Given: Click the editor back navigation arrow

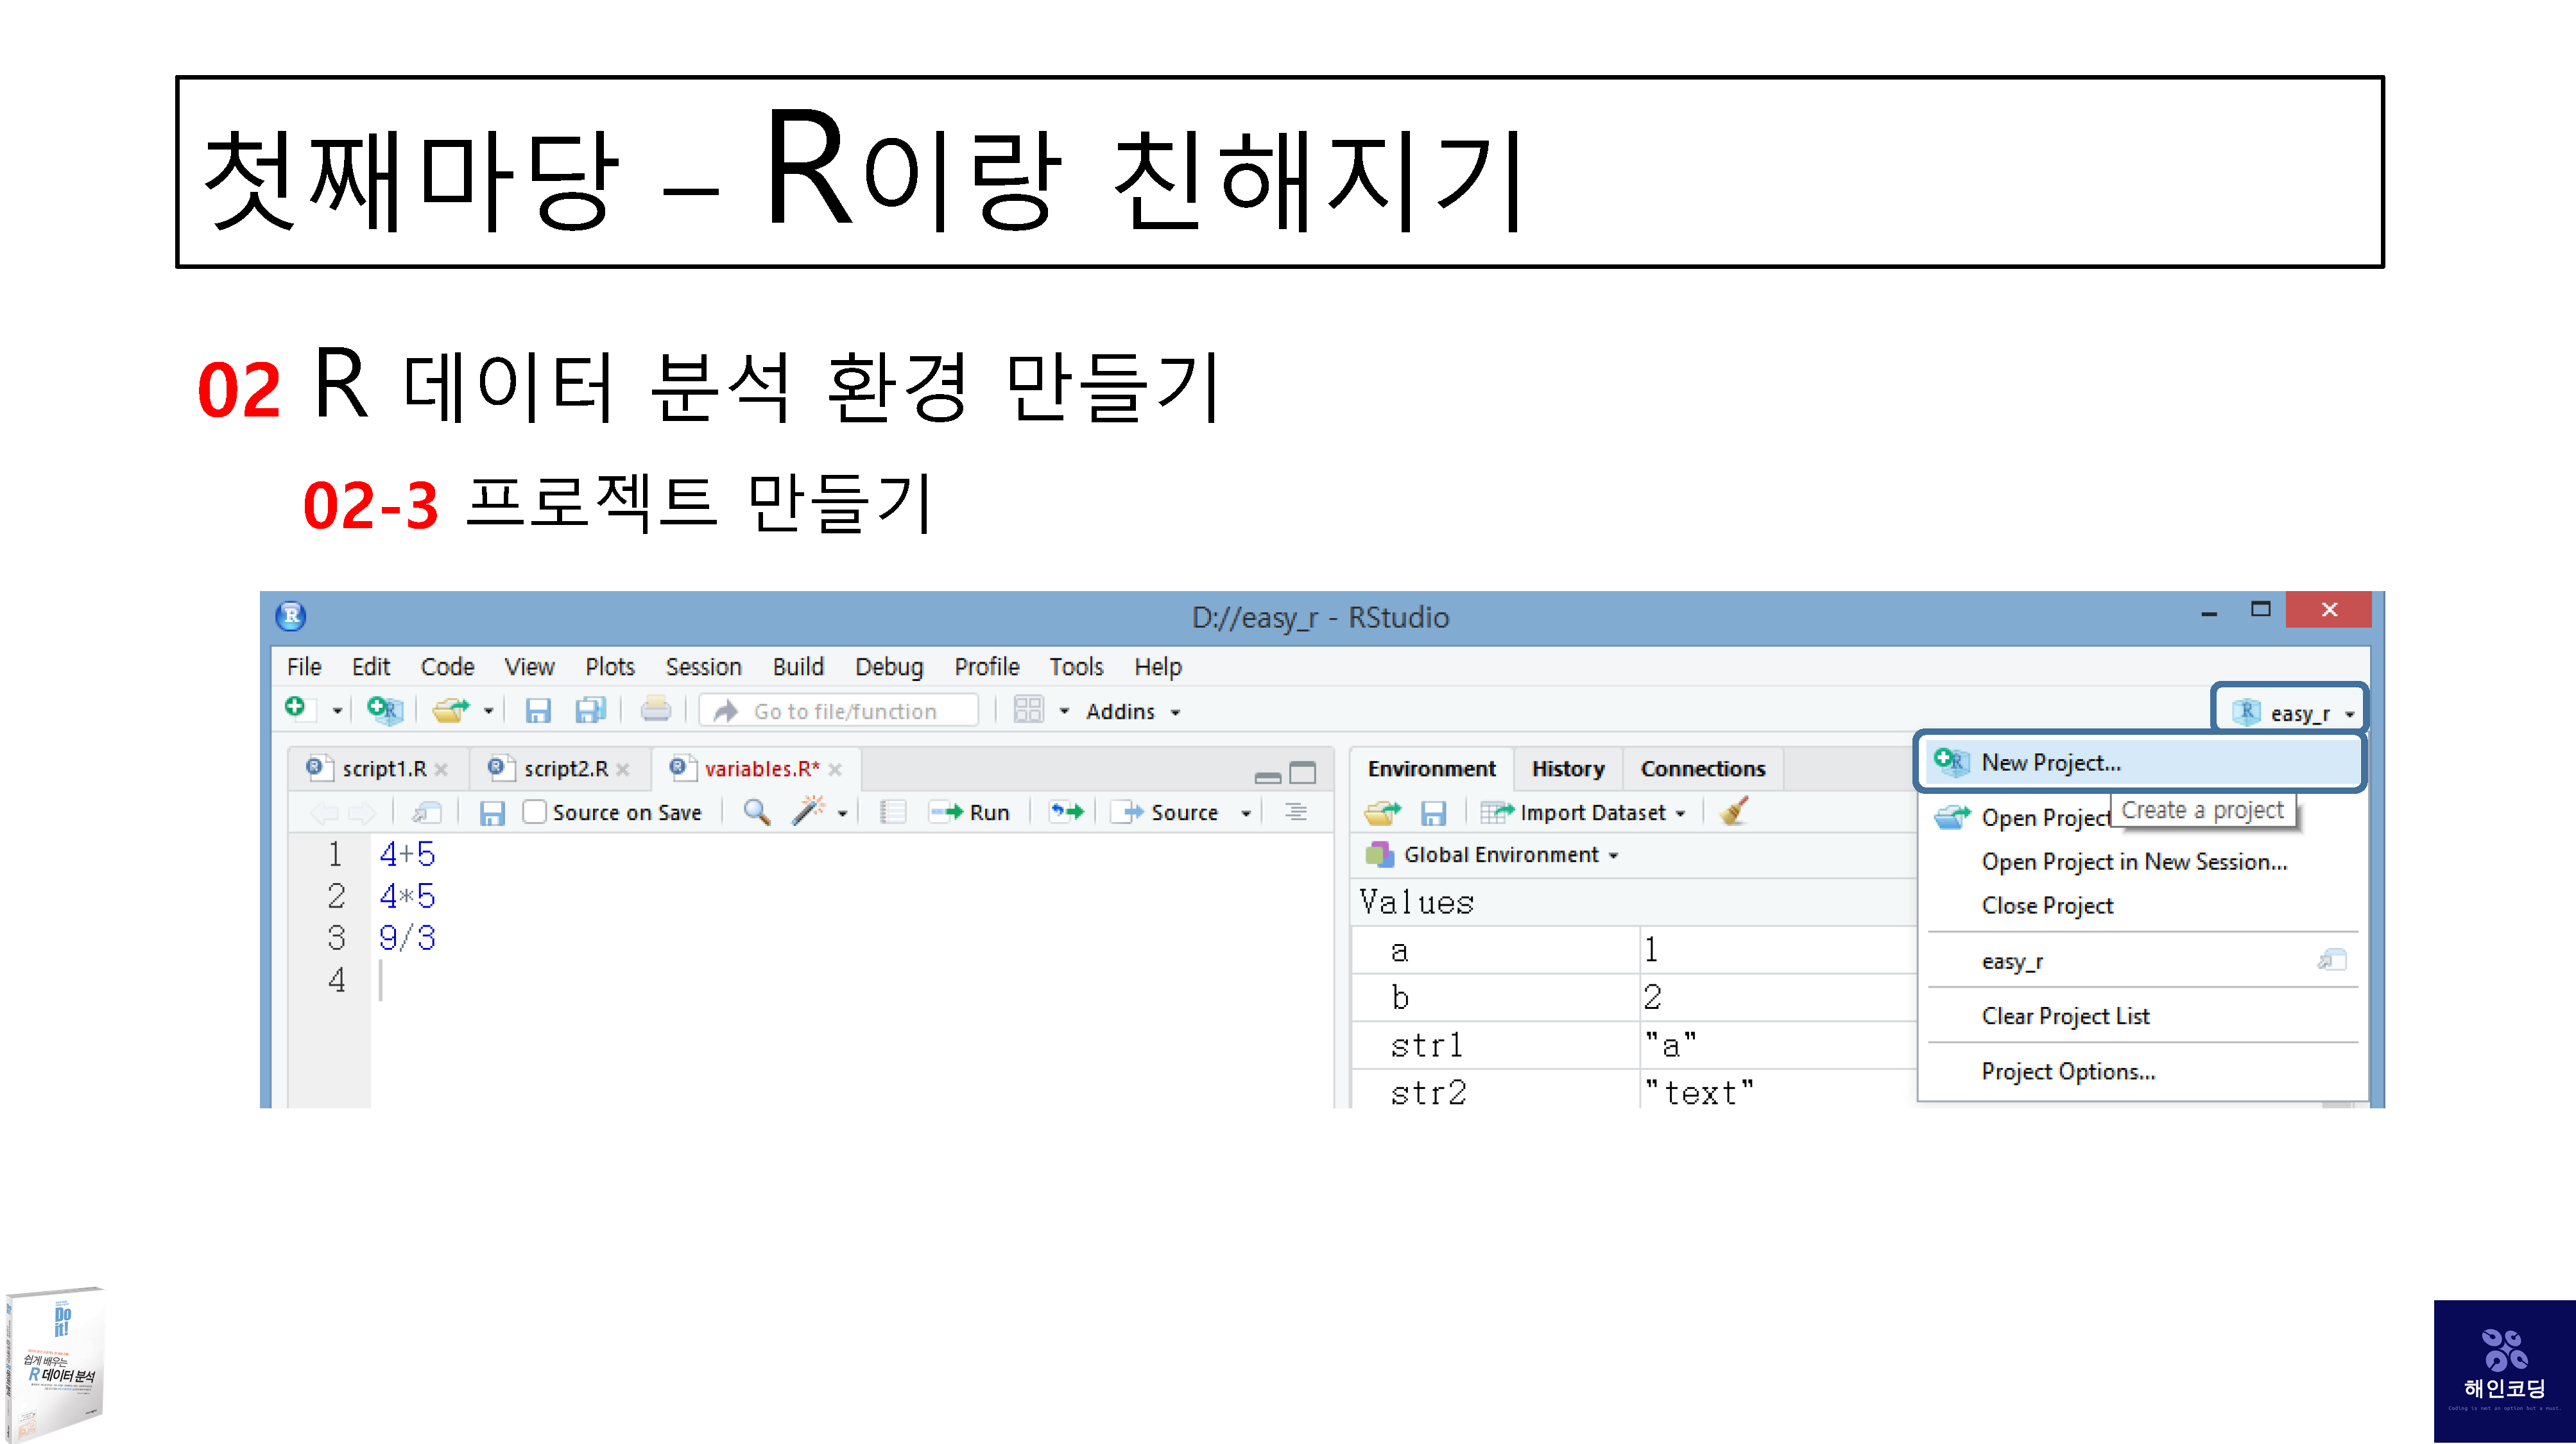Looking at the screenshot, I should [x=324, y=812].
